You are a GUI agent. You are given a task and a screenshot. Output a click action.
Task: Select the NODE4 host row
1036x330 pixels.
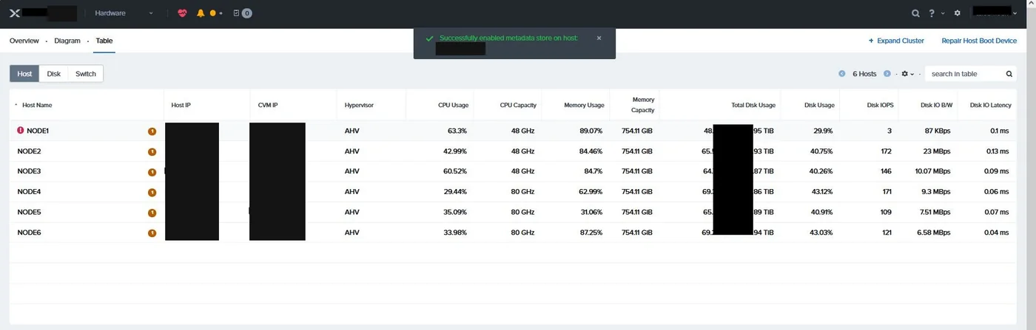pos(513,192)
